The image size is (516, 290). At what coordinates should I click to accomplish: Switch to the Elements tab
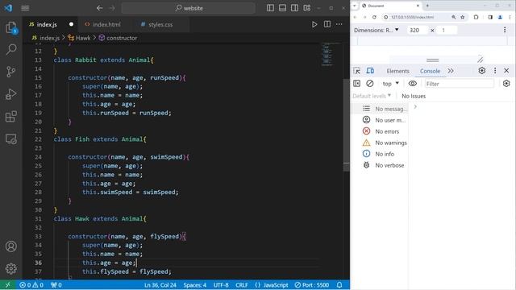(x=397, y=71)
